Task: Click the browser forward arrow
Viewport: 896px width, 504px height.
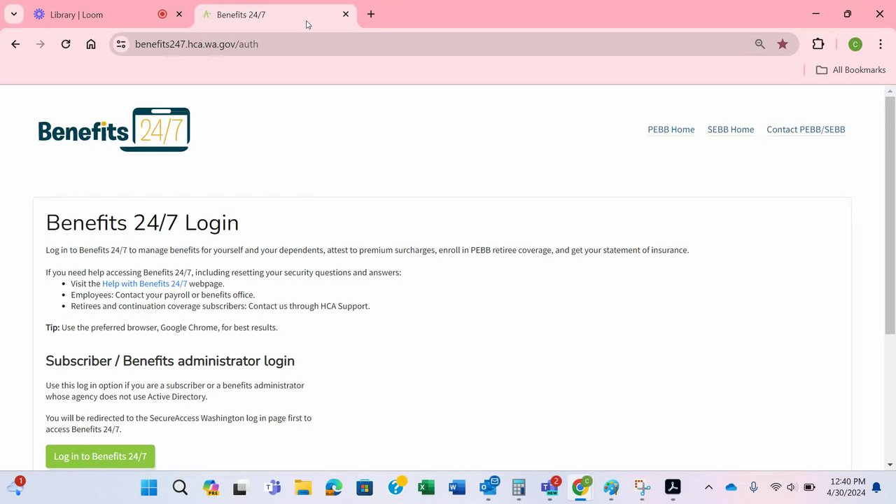Action: (x=41, y=44)
